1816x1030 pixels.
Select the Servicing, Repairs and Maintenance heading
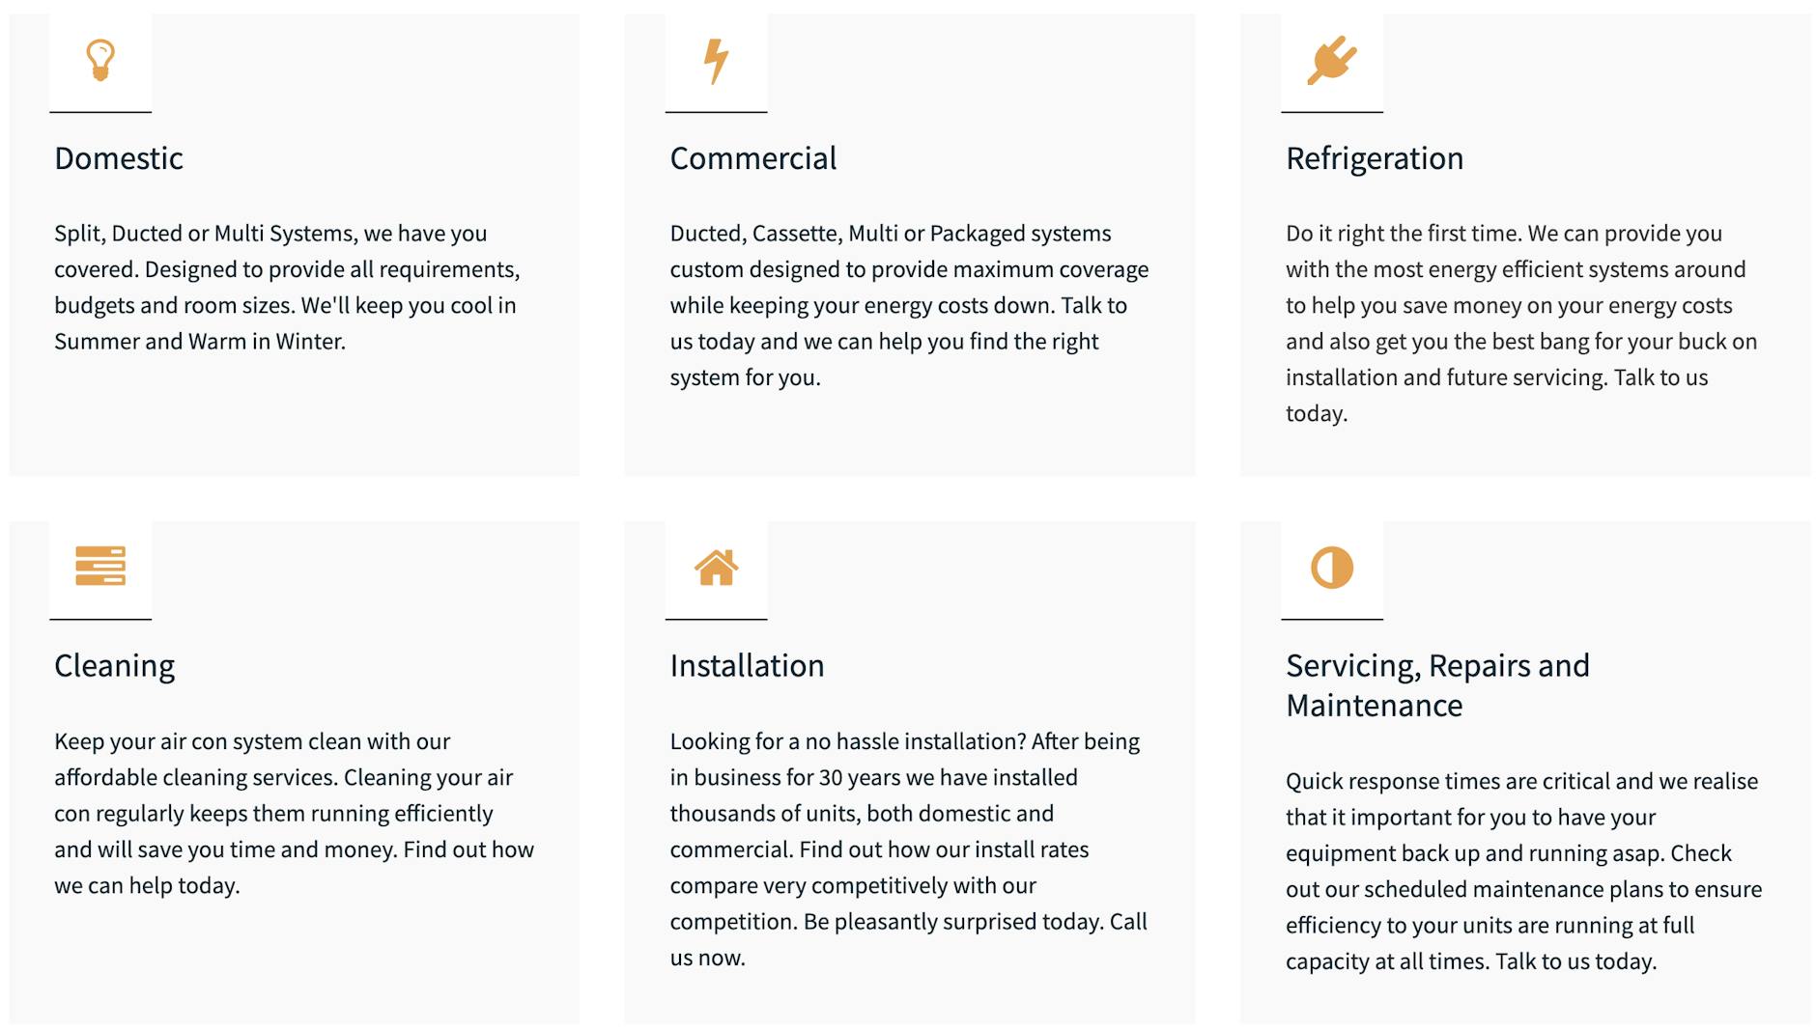[1437, 685]
